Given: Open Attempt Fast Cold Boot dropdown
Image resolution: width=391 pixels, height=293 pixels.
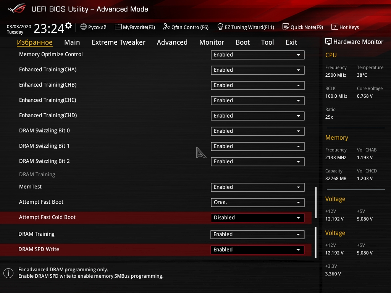Looking at the screenshot, I should 258,217.
